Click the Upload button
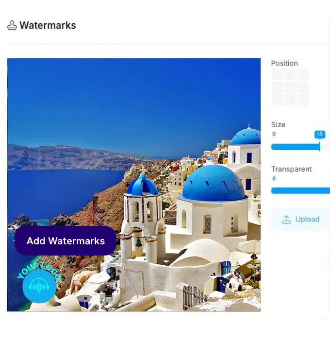330x342 pixels. [x=300, y=219]
